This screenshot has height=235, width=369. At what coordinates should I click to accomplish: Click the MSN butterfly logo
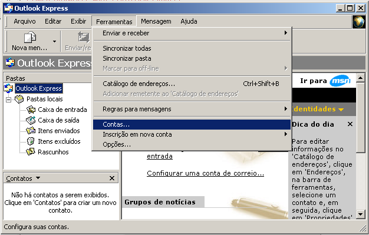click(340, 81)
